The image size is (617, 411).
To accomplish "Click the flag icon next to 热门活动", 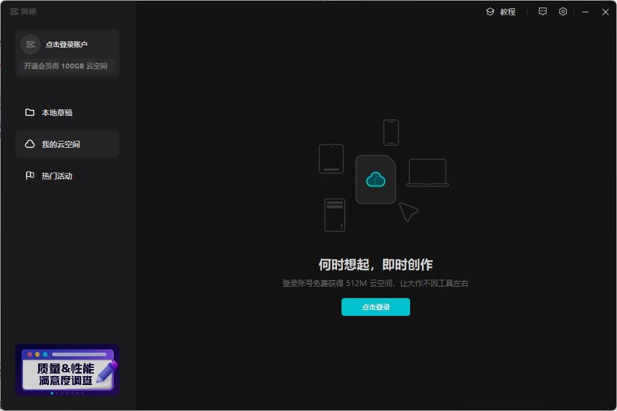I will pyautogui.click(x=30, y=175).
